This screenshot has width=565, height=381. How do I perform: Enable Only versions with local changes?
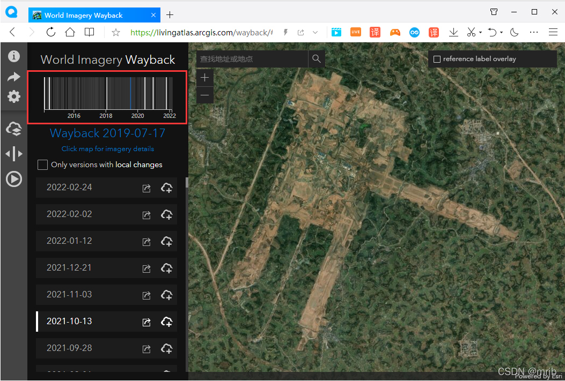(x=42, y=165)
